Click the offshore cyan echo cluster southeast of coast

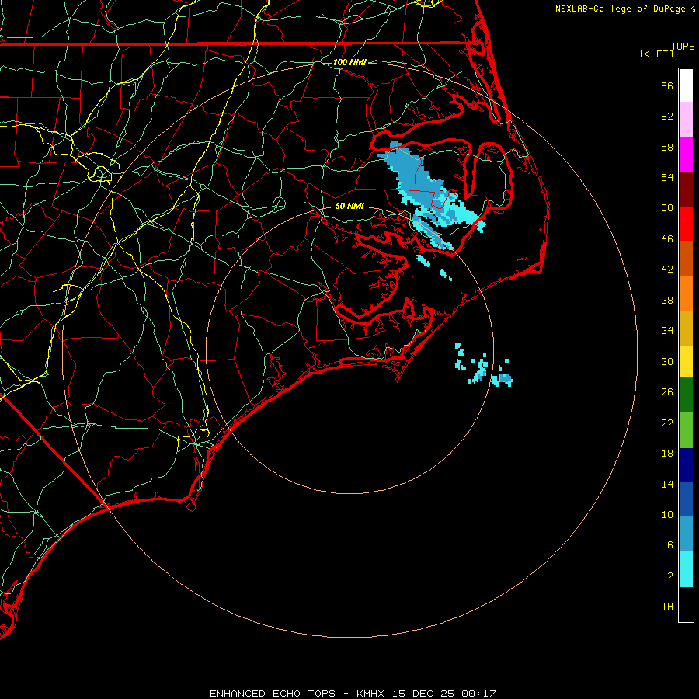484,366
